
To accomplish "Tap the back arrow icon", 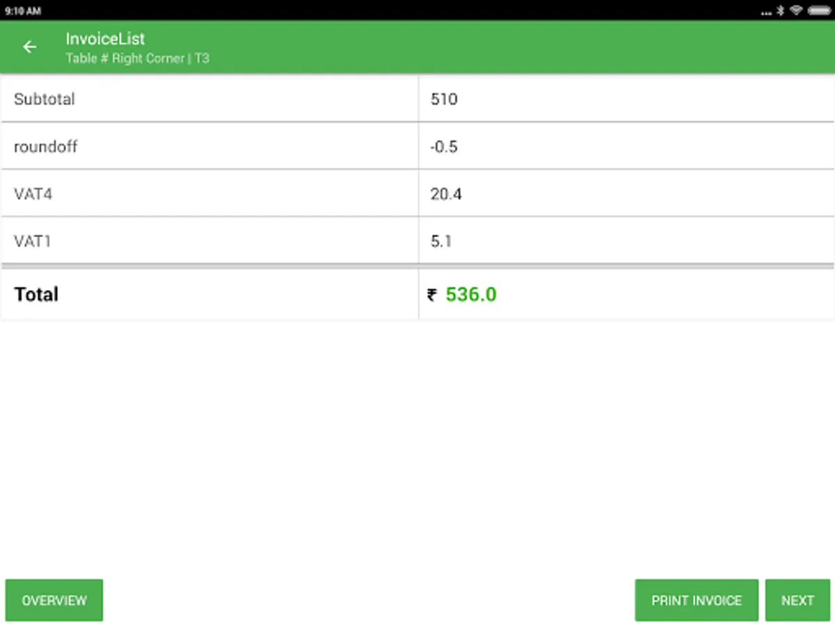I will (29, 47).
